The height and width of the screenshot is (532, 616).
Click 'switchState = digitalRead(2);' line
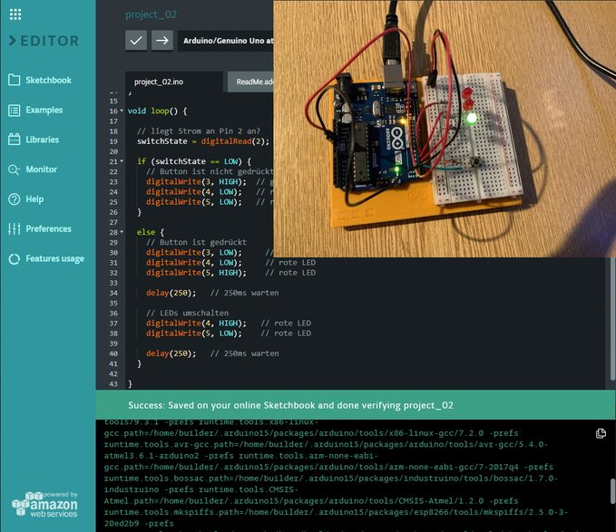point(203,141)
